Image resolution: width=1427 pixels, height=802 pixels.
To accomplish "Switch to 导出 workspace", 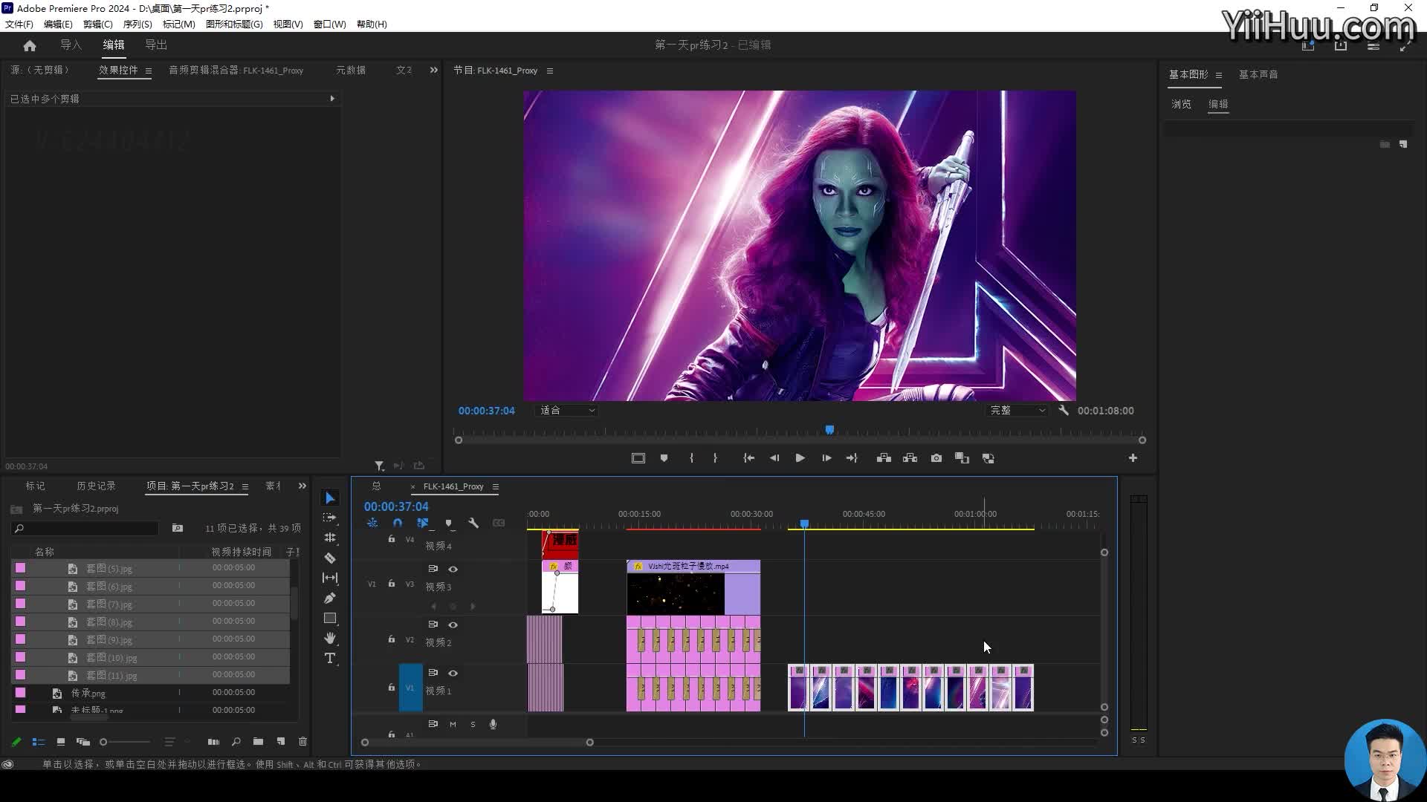I will coord(156,45).
